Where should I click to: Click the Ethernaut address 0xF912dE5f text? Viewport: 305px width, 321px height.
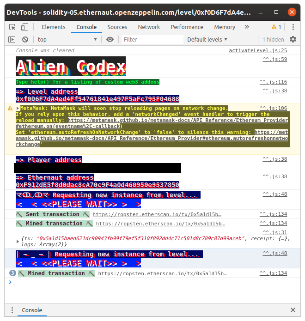(x=98, y=185)
